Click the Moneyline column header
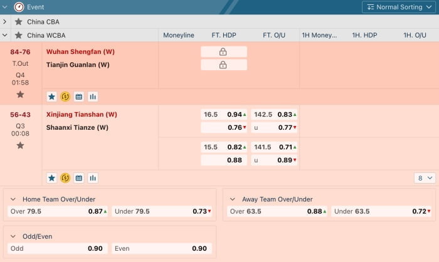This screenshot has width=439, height=262. tap(179, 35)
